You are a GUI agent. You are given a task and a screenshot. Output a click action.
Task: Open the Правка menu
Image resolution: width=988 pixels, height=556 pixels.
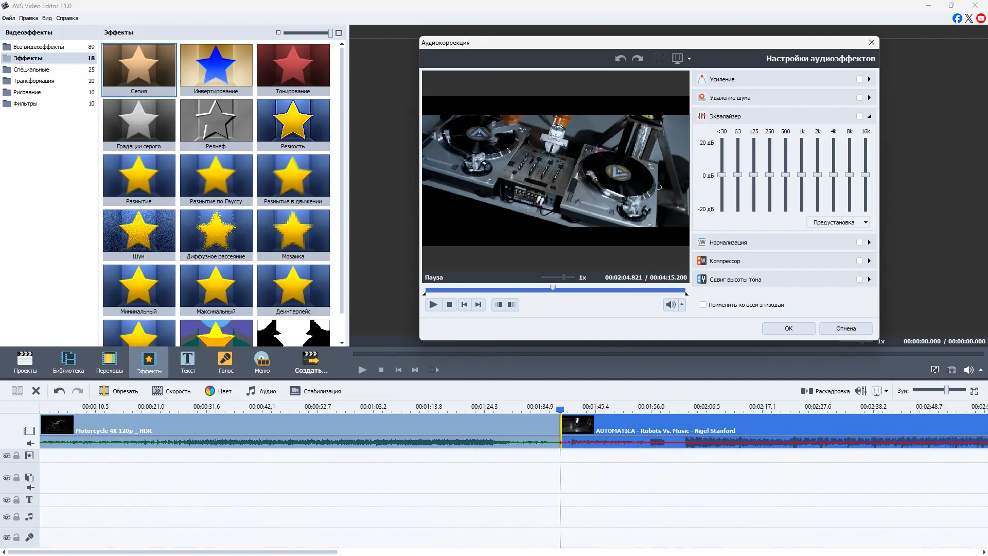pyautogui.click(x=28, y=18)
